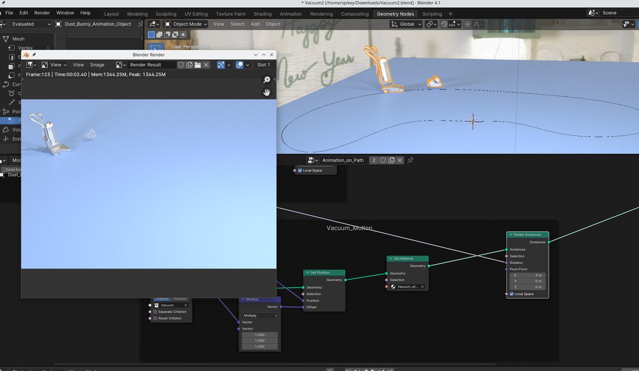Open the Object Mode dropdown
The image size is (639, 371).
(x=186, y=24)
